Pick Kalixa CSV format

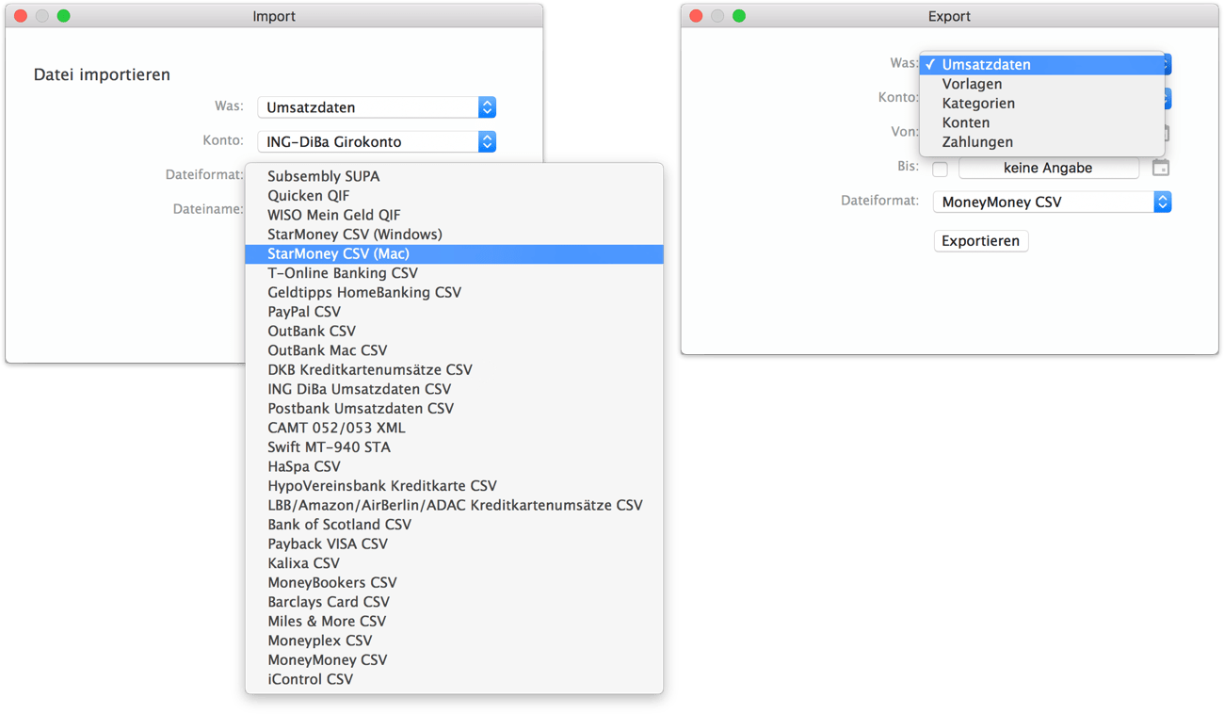[x=454, y=562]
